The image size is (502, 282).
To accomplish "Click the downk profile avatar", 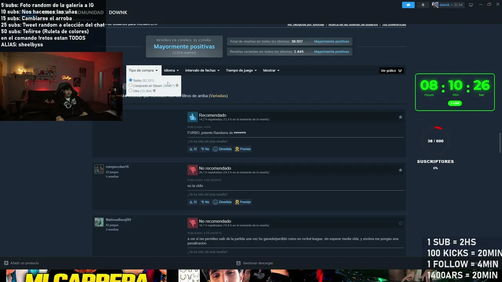I will pyautogui.click(x=435, y=5).
